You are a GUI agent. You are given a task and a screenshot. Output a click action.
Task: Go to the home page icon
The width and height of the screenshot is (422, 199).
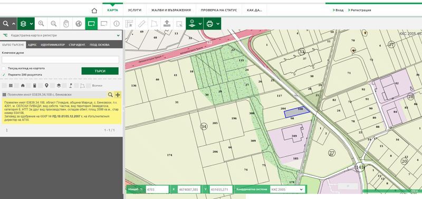[94, 11]
